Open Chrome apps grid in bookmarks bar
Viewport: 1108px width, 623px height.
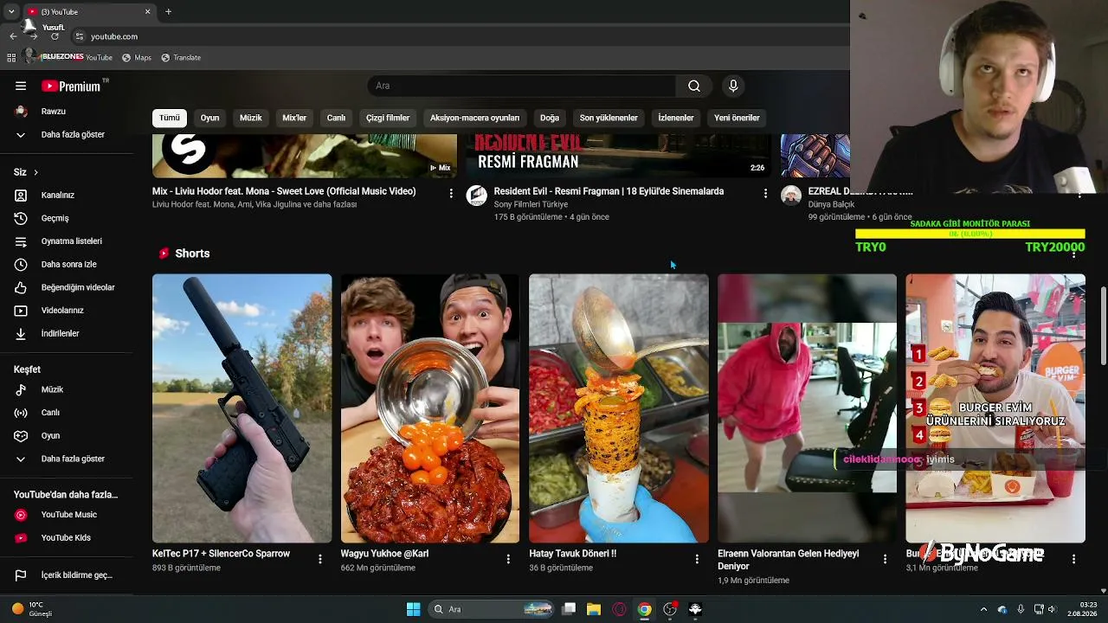pyautogui.click(x=11, y=57)
